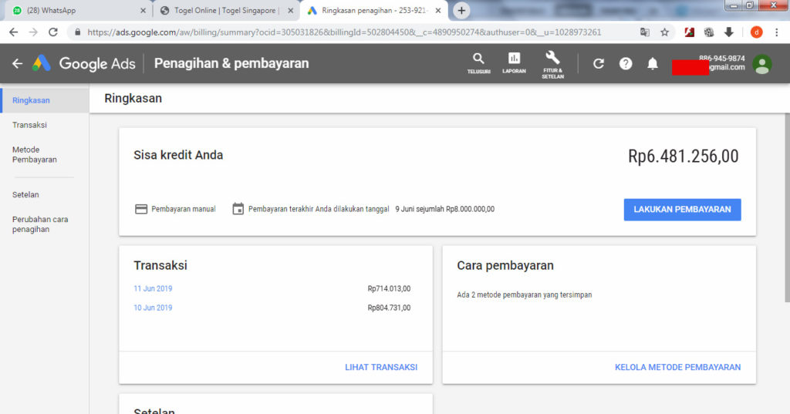Click the Pembayaran manual label
This screenshot has width=790, height=414.
coord(184,209)
